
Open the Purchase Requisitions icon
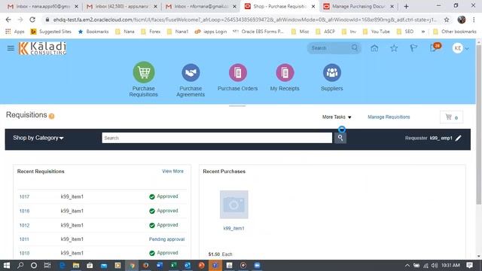[x=144, y=72]
